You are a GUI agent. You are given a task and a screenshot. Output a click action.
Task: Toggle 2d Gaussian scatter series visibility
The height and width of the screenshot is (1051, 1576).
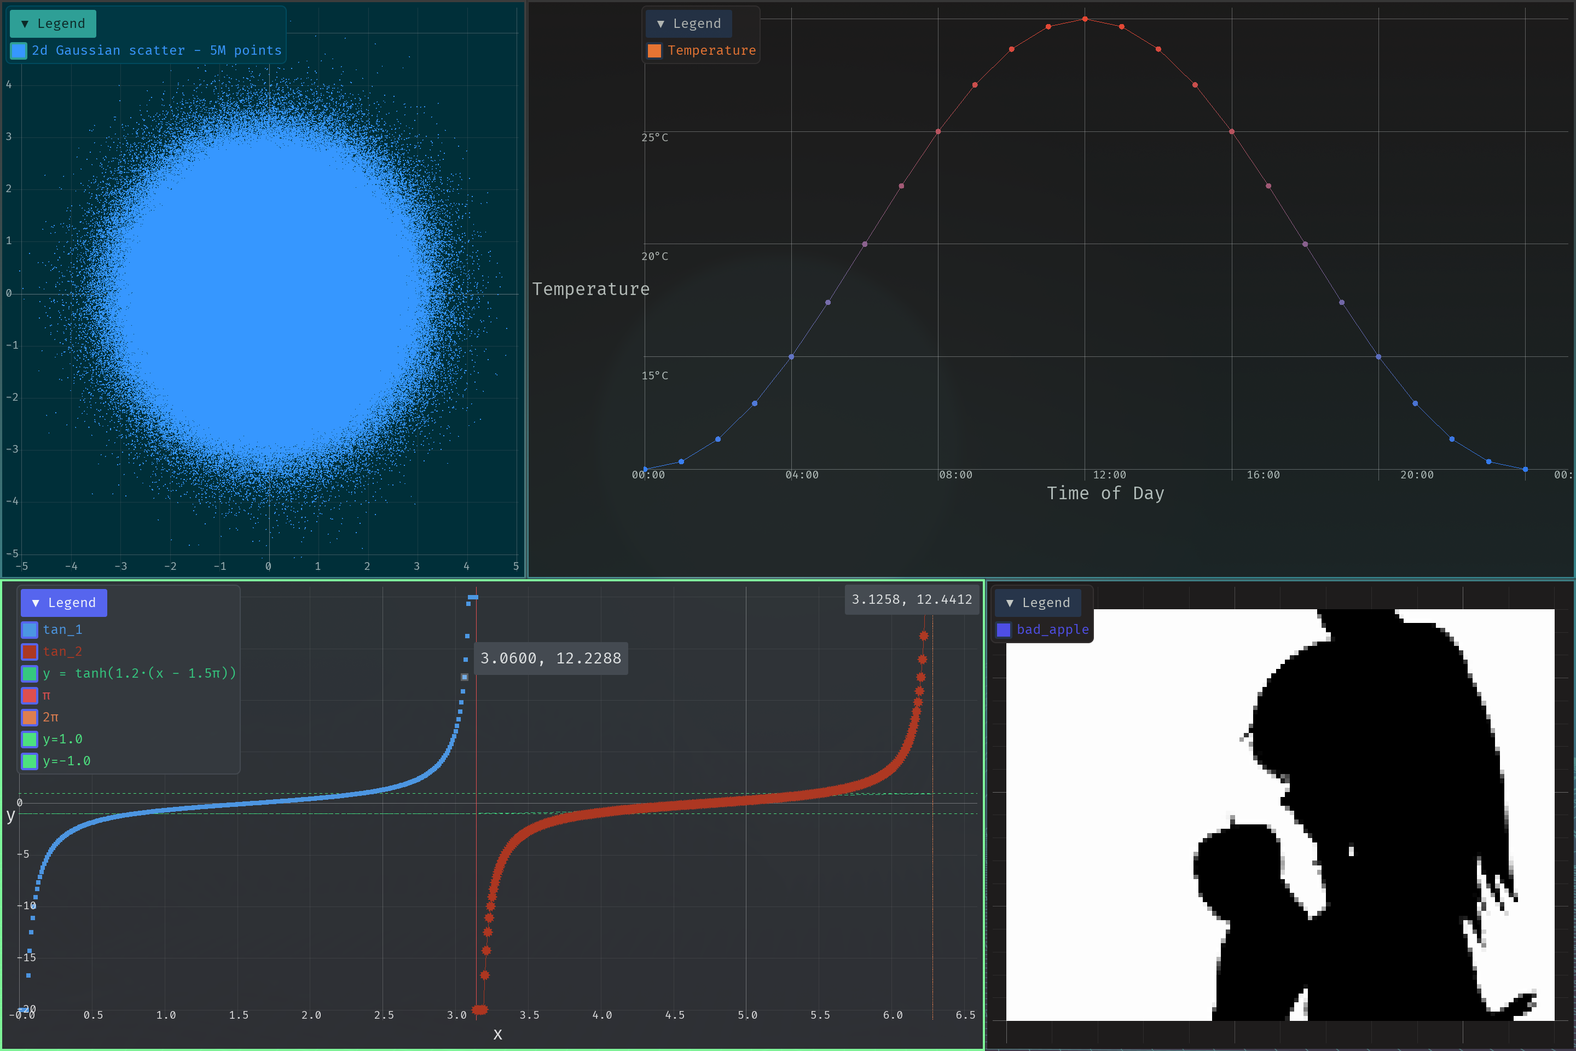pyautogui.click(x=19, y=51)
